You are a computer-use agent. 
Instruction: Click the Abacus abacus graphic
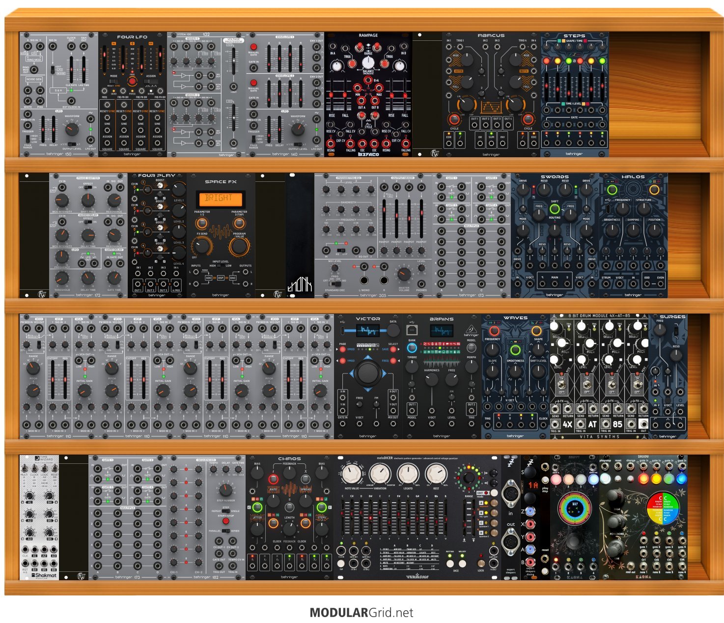click(x=491, y=107)
